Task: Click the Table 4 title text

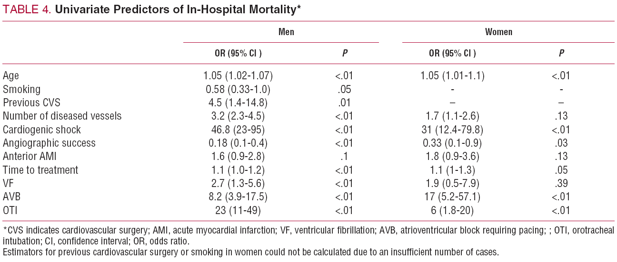Action: [x=151, y=10]
